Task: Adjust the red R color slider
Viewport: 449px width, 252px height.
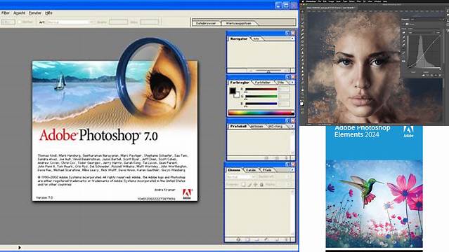Action: (x=261, y=90)
